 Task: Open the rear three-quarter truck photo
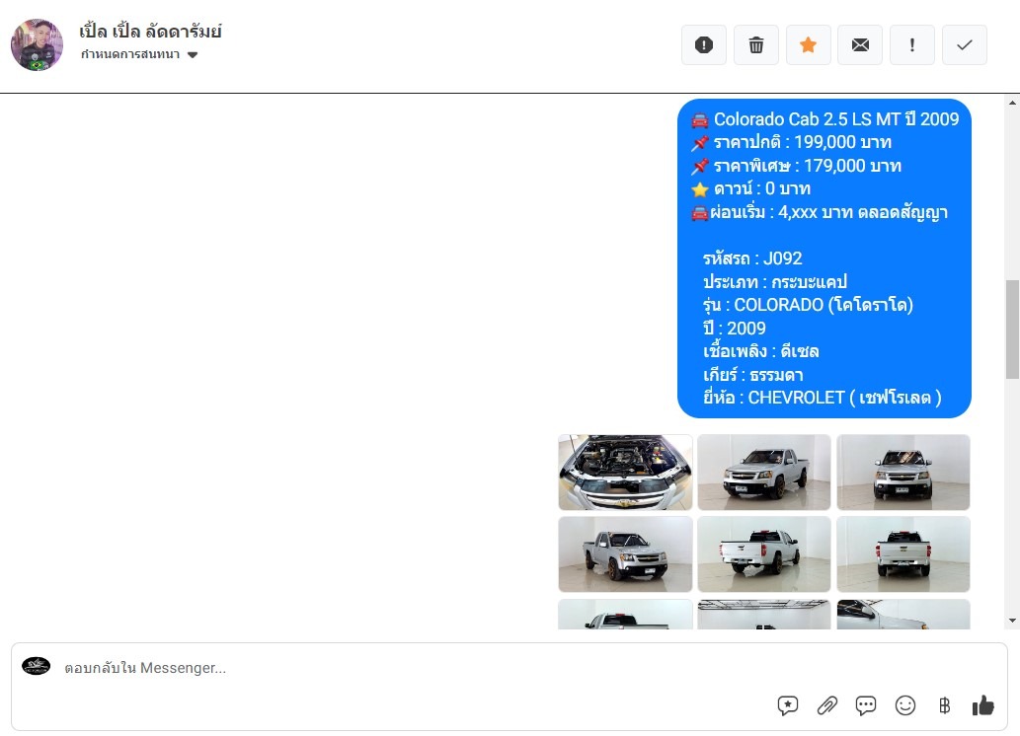point(764,553)
